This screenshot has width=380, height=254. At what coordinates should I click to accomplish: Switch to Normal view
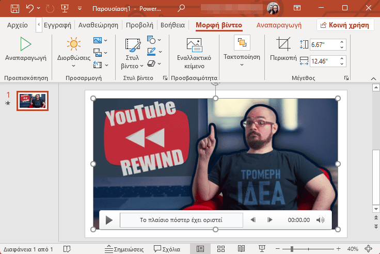(x=200, y=249)
